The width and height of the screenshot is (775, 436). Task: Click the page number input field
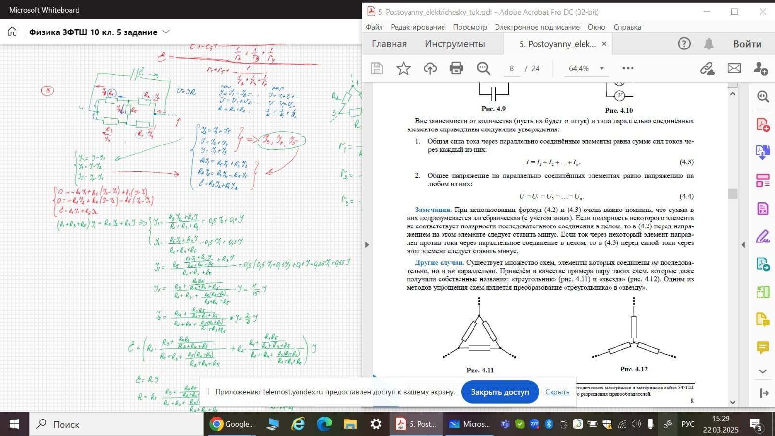coord(512,68)
